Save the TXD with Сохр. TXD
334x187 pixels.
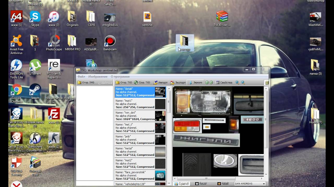tap(142, 83)
